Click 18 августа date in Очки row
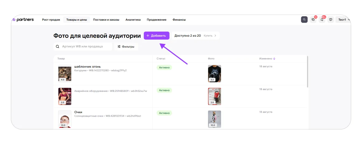This screenshot has width=362, height=144. (x=266, y=112)
